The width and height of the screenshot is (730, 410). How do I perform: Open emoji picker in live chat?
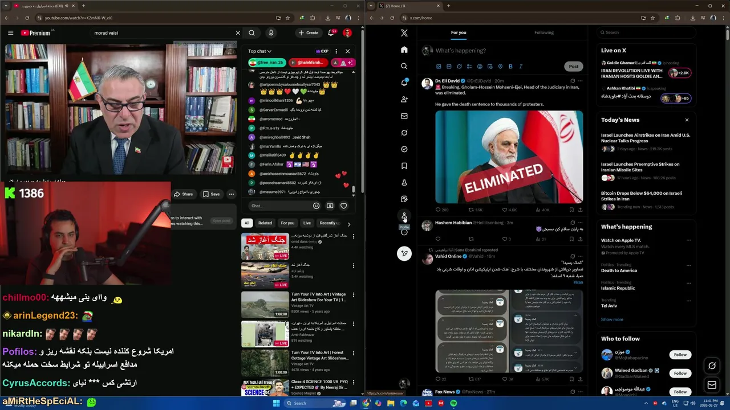[317, 206]
